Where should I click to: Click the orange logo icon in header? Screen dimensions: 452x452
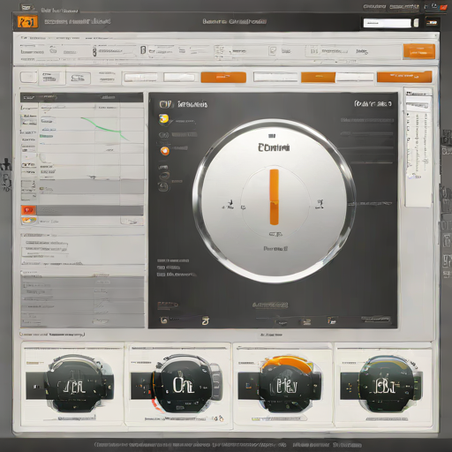click(27, 22)
